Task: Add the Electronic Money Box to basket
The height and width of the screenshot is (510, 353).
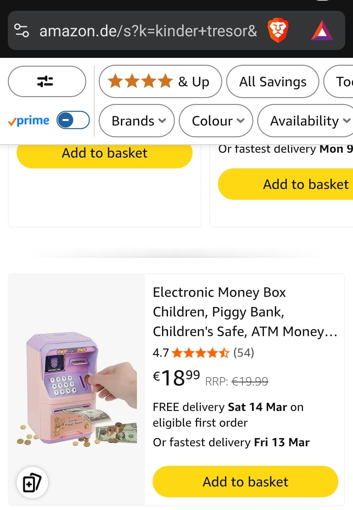Action: pos(245,482)
